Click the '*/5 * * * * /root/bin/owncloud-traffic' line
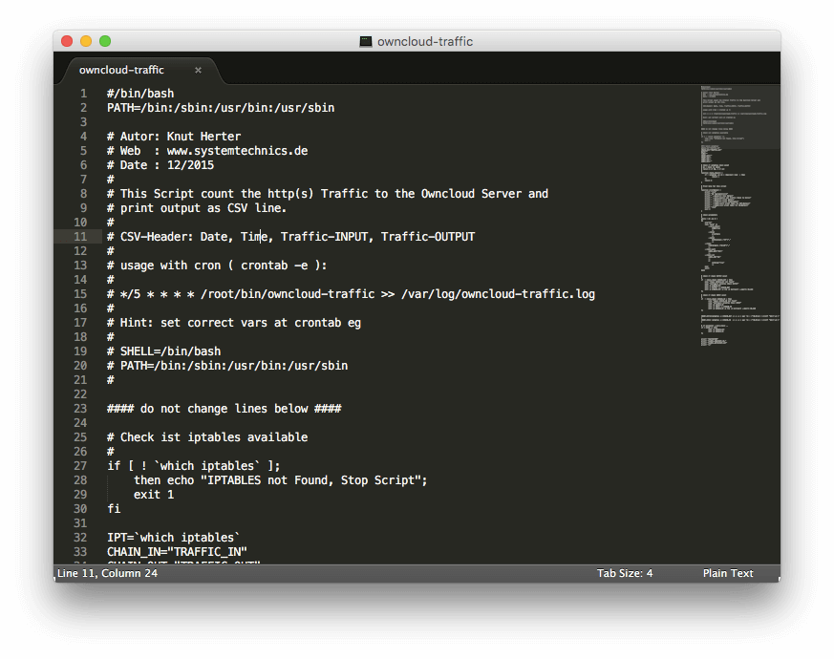 351,294
